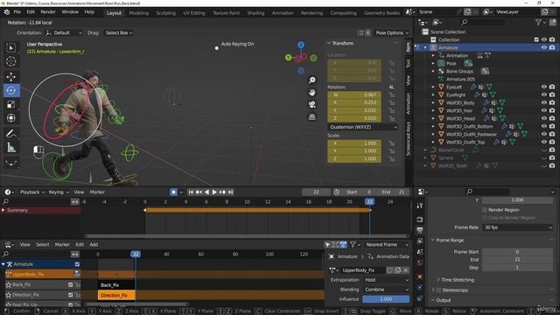
Task: Click frame 22 marker in timeline ruler
Action: tap(369, 202)
